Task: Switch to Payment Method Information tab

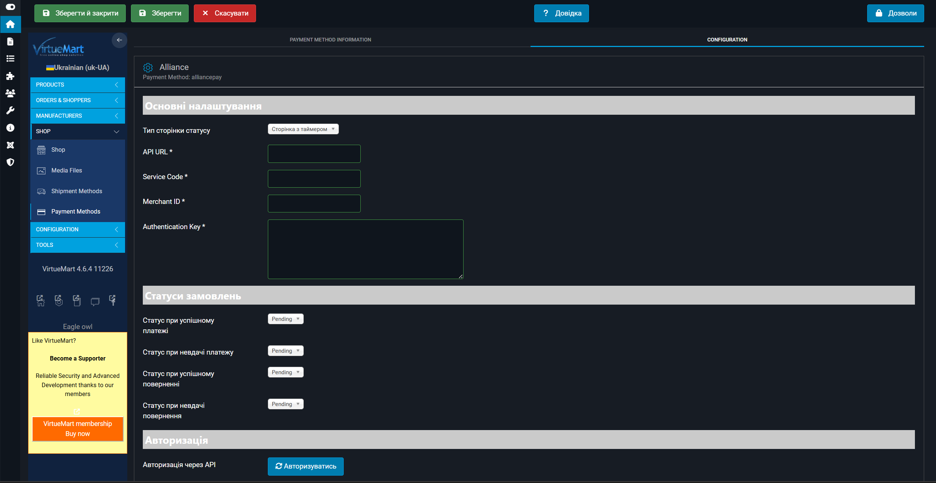Action: tap(330, 40)
